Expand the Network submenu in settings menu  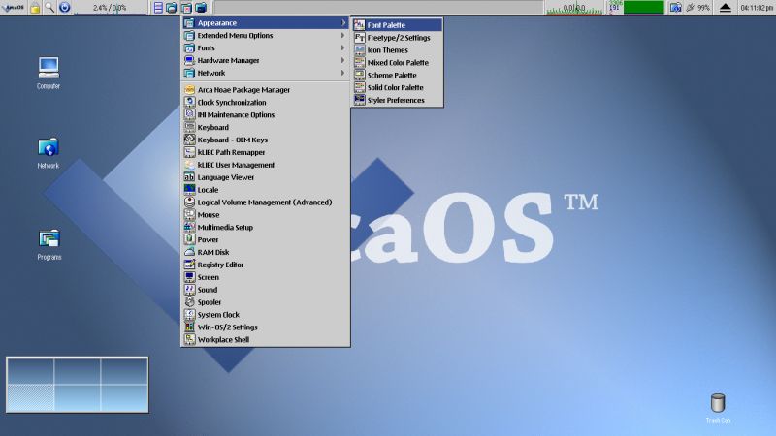(265, 73)
